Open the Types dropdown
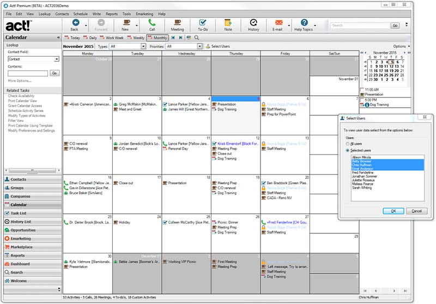436x304 pixels. click(x=143, y=46)
